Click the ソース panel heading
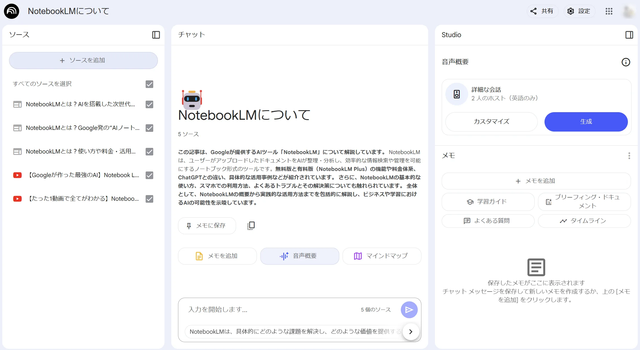 [x=19, y=35]
